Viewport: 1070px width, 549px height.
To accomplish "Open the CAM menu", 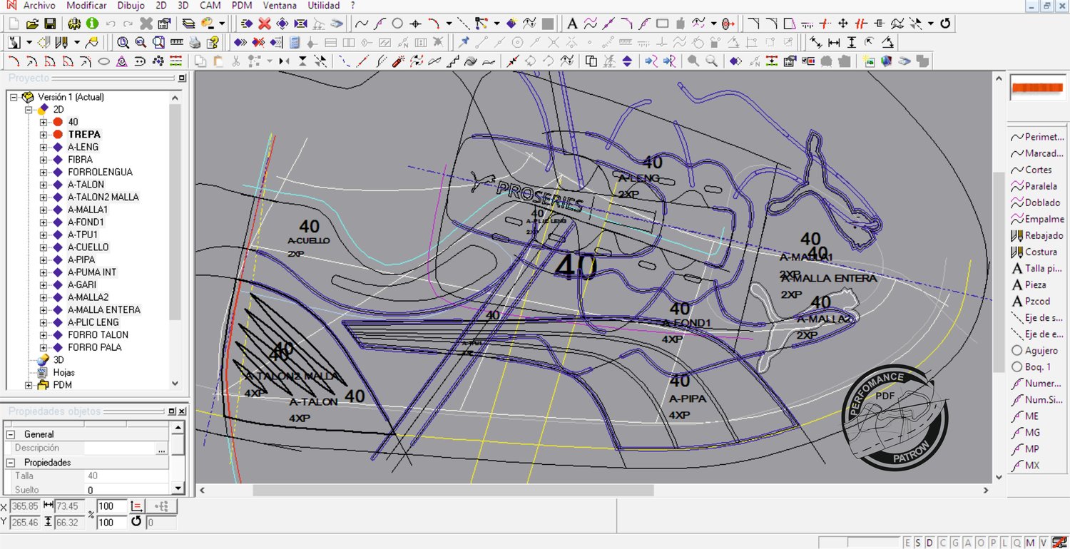I will 210,5.
